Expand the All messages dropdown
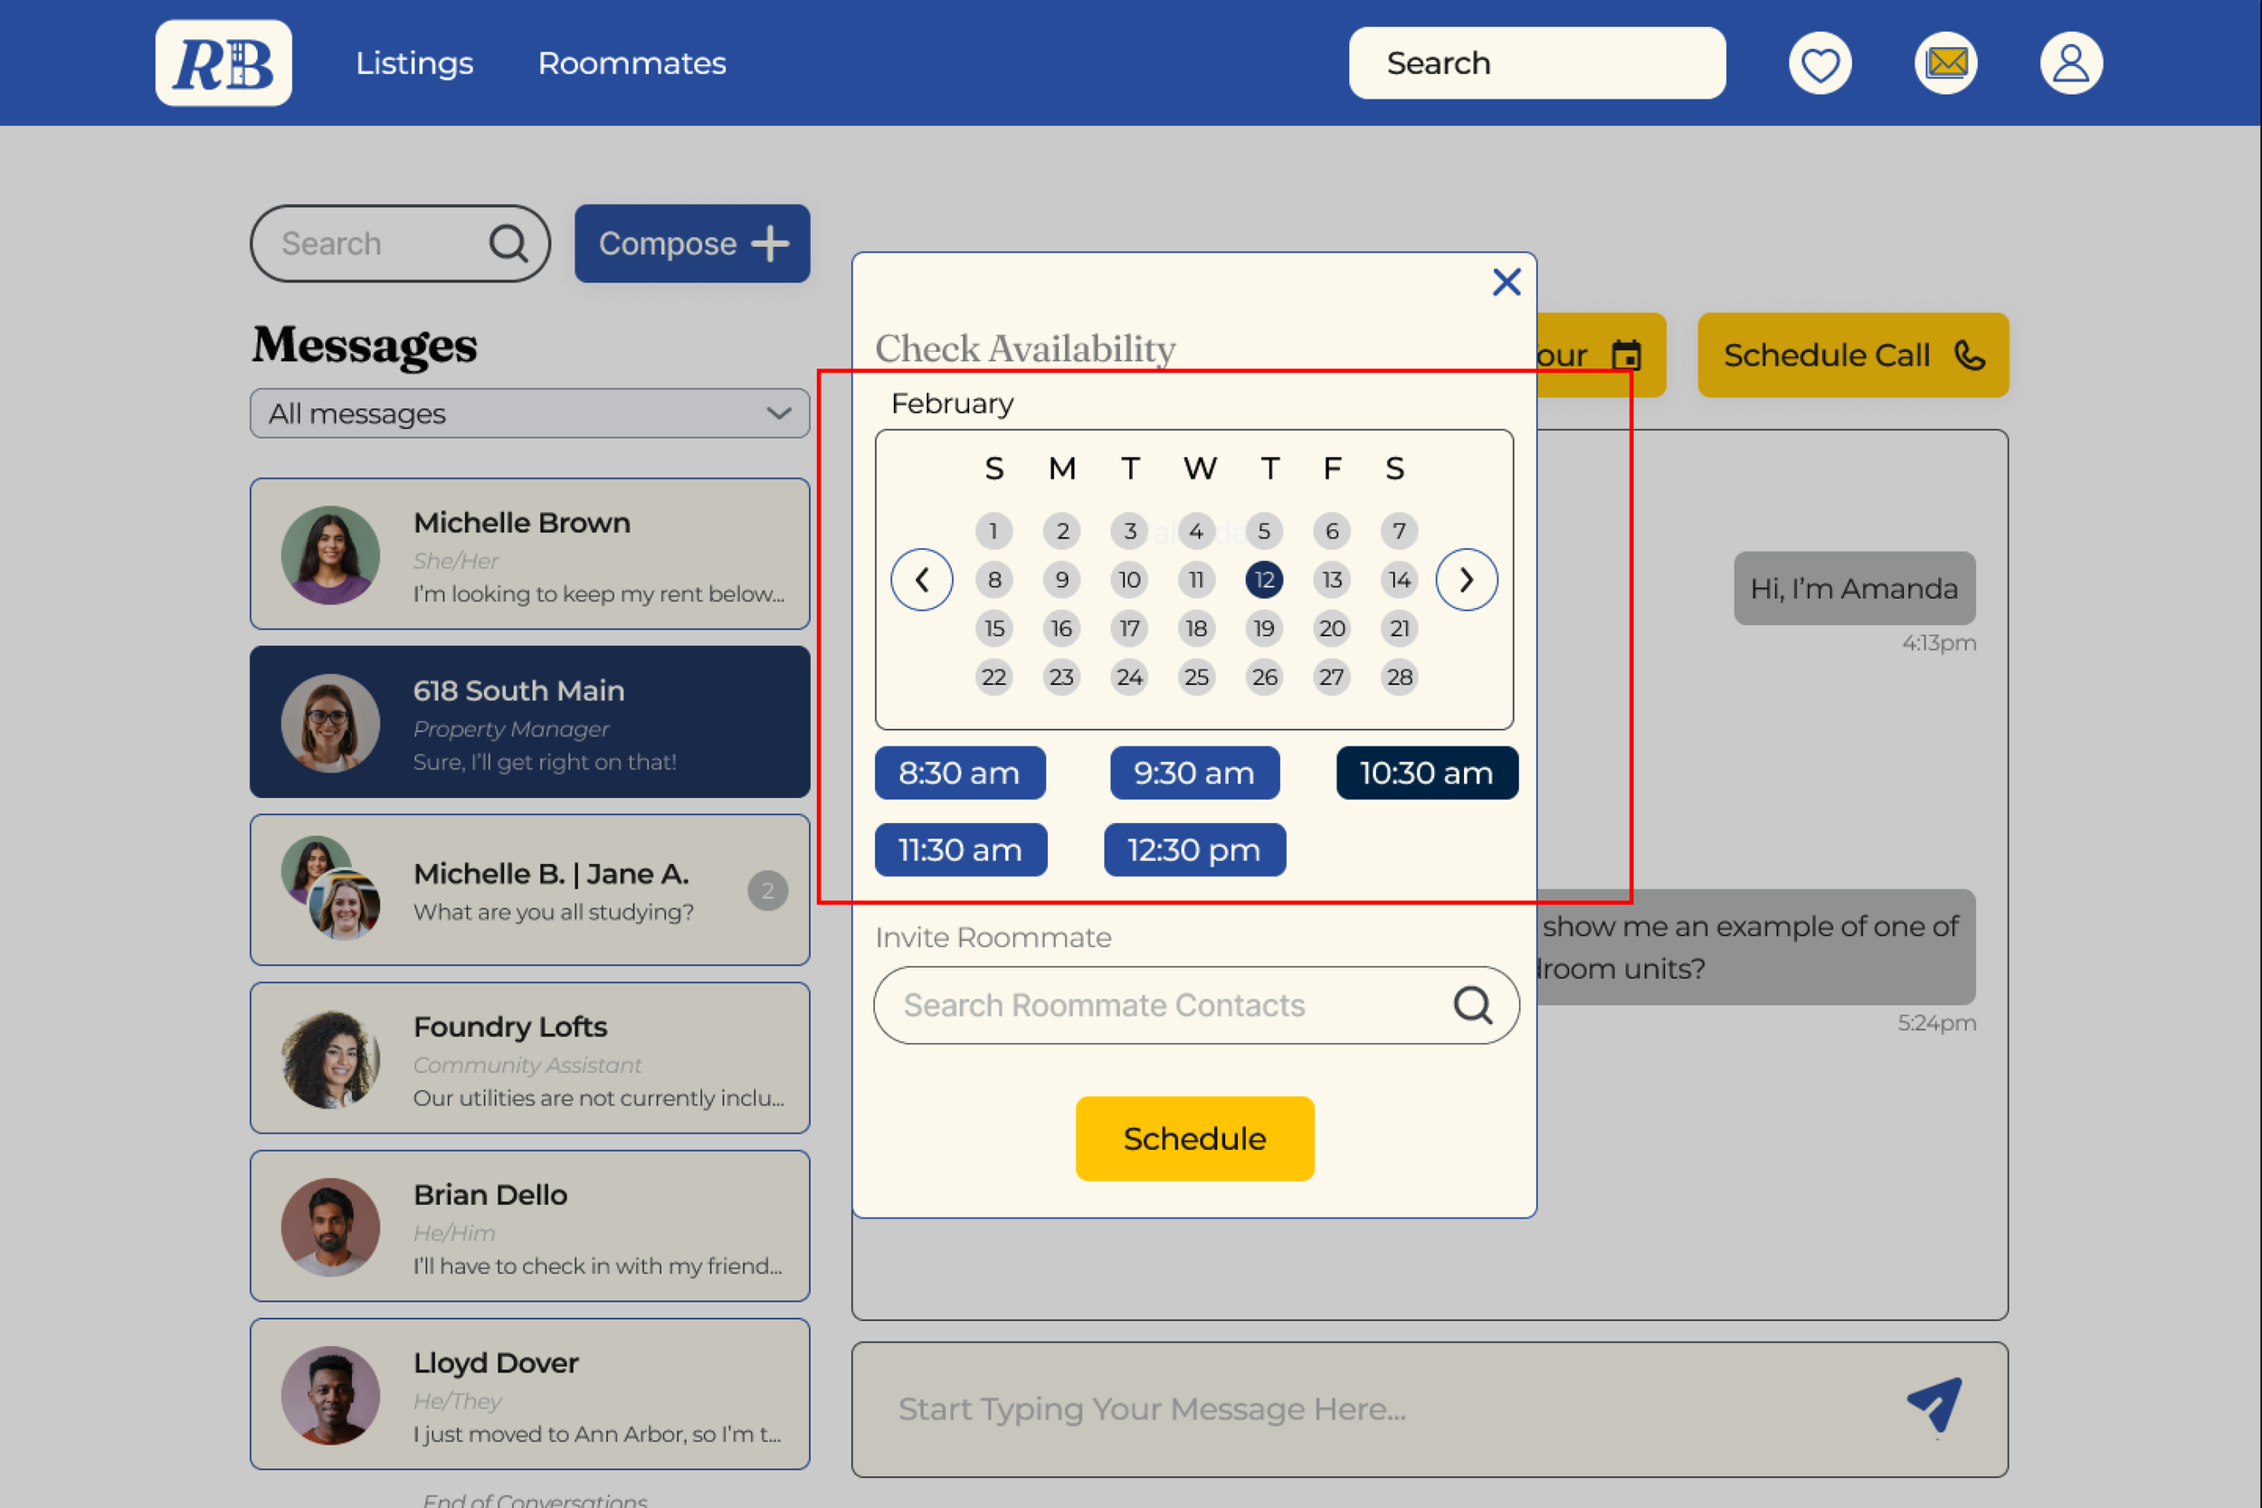The image size is (2262, 1508). (x=529, y=413)
